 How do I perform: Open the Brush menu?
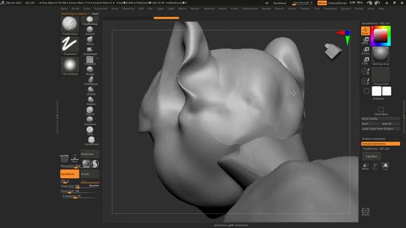(x=75, y=8)
